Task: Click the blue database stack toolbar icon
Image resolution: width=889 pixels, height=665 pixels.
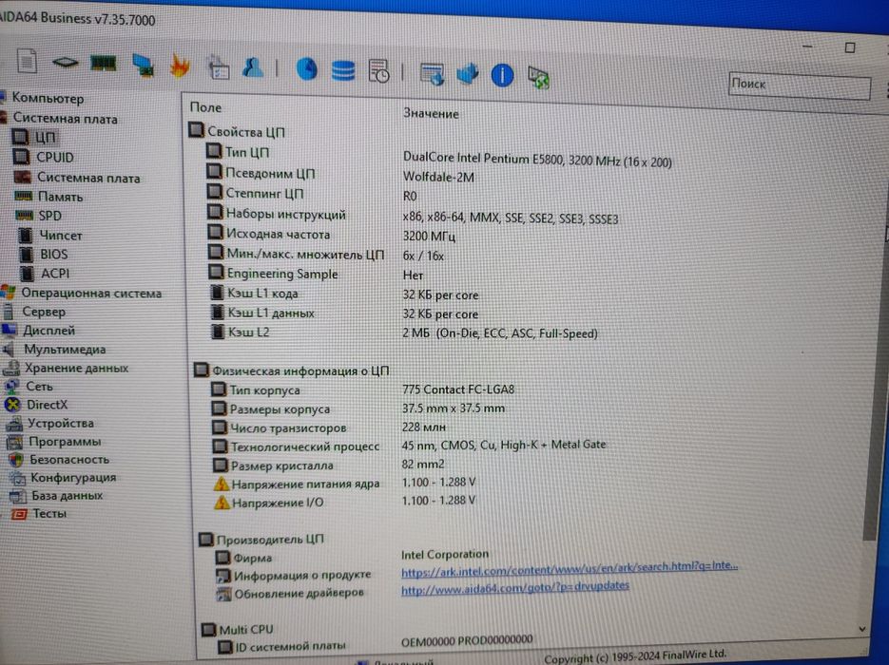Action: pos(343,71)
